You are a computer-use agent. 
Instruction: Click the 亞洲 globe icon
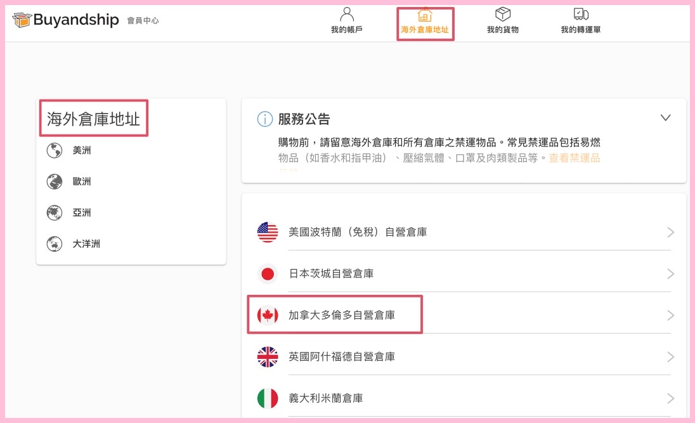[x=54, y=213]
